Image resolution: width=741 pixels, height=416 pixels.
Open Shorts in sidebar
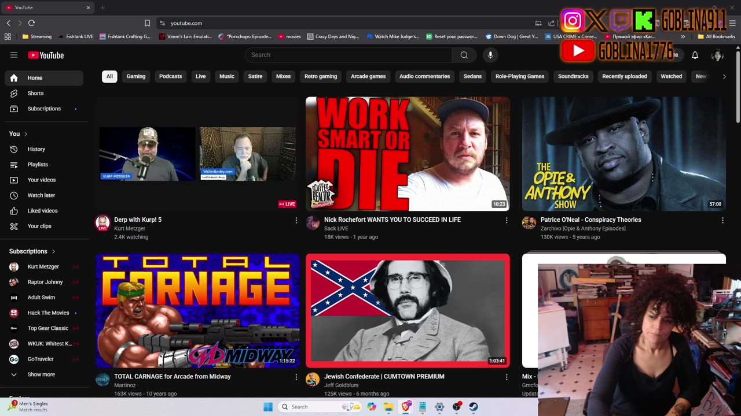point(44,93)
